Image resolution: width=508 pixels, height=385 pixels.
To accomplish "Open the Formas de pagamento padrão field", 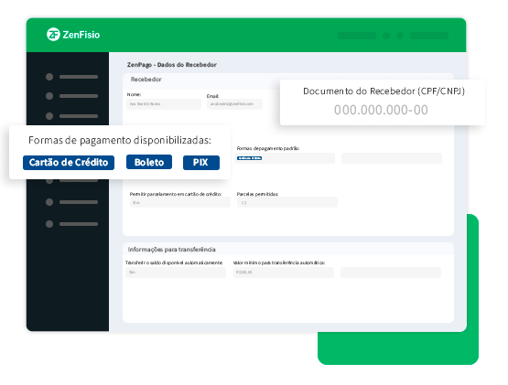I will [285, 158].
